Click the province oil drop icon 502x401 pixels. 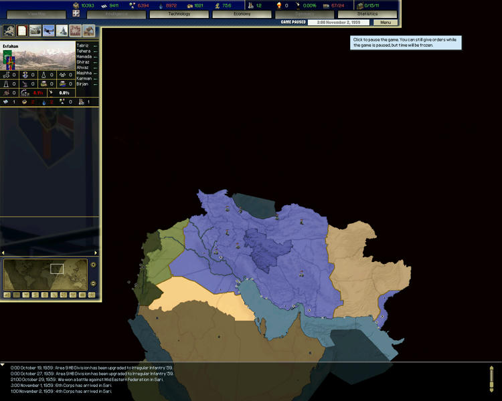[44, 102]
